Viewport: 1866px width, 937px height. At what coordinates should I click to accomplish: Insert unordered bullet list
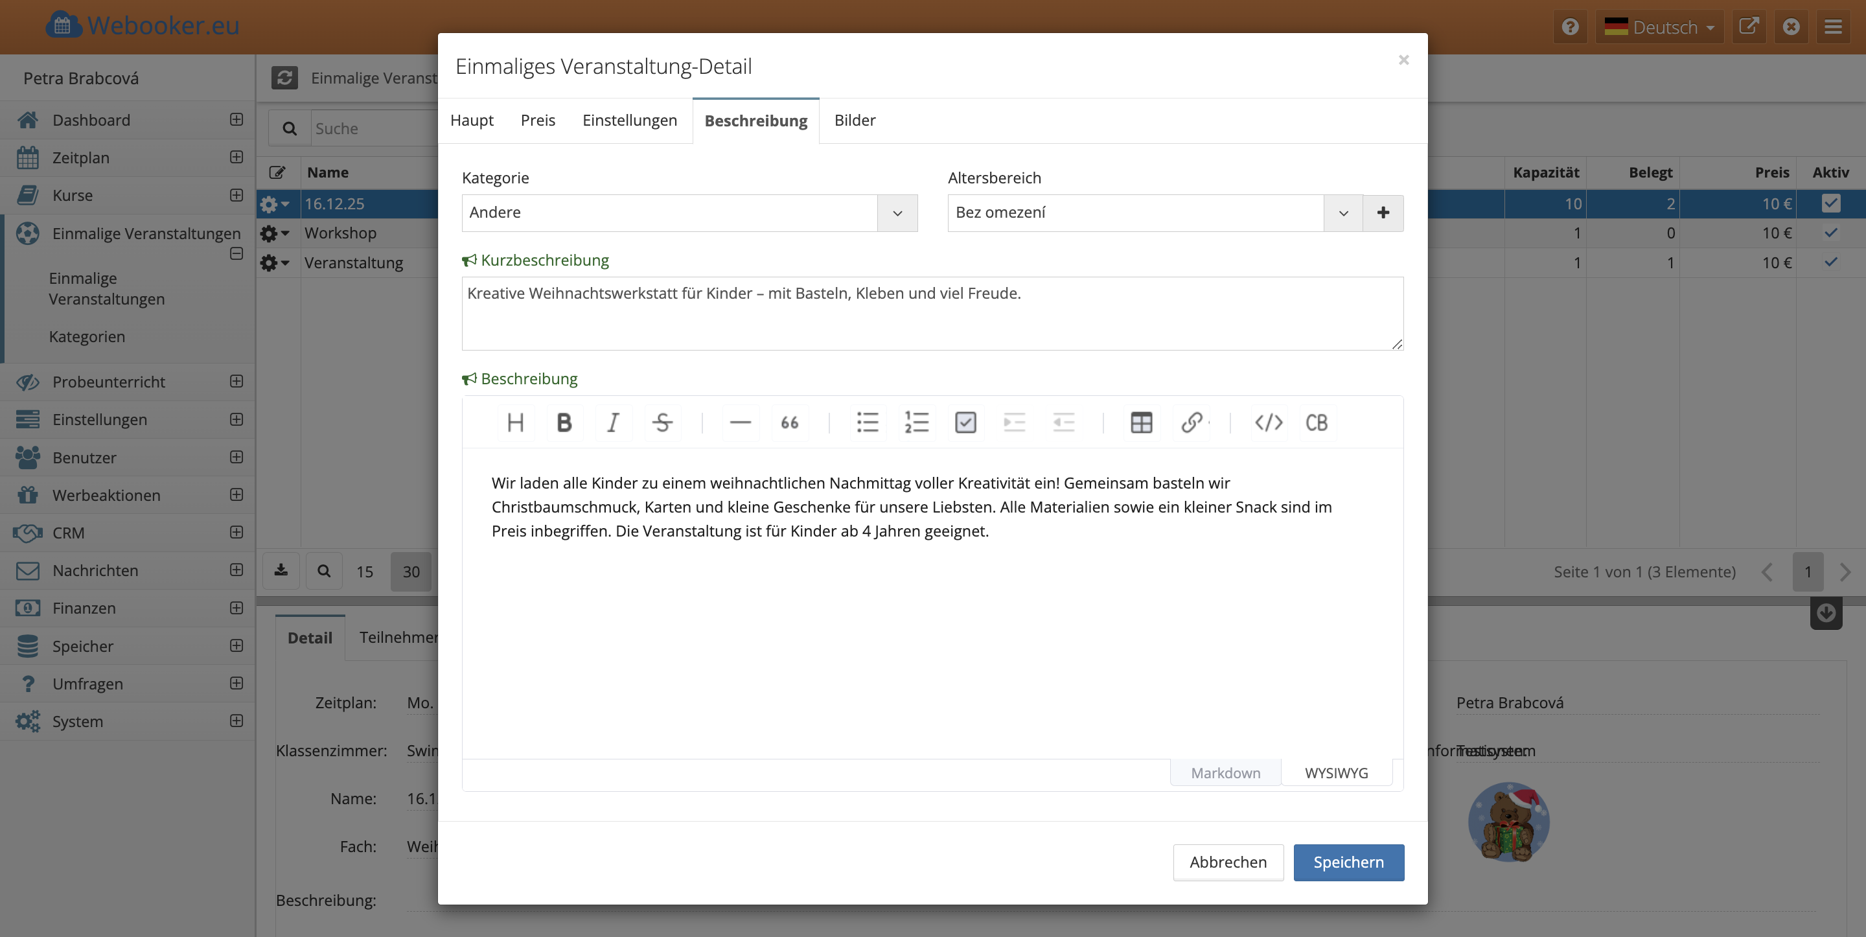tap(867, 422)
